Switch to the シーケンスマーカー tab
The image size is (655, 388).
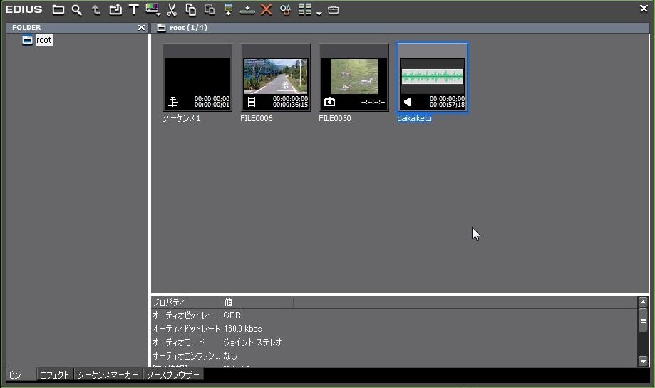point(108,374)
